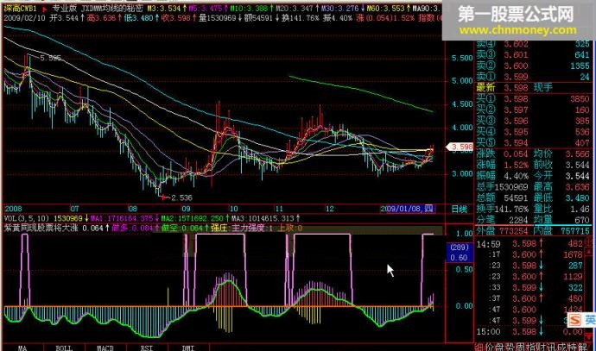Click the 振幅 4.40% amplitude value

pyautogui.click(x=502, y=176)
